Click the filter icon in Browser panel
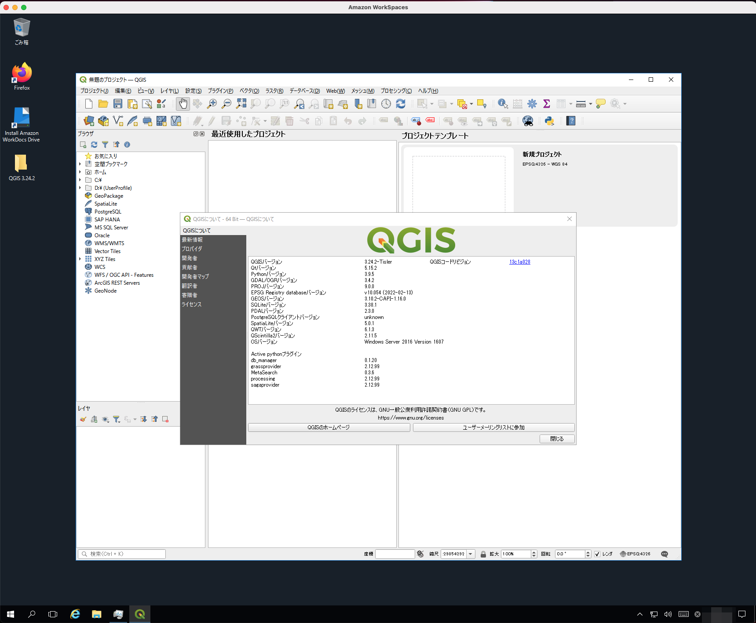Viewport: 756px width, 623px height. pyautogui.click(x=105, y=145)
